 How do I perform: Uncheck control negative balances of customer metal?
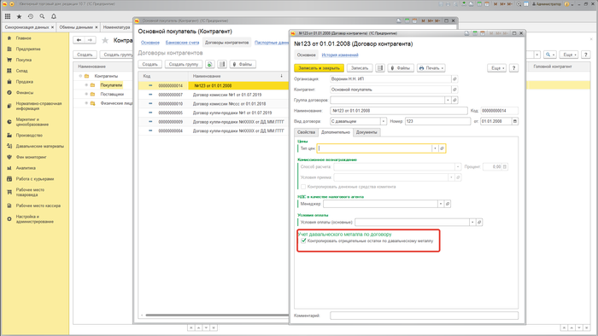(303, 240)
